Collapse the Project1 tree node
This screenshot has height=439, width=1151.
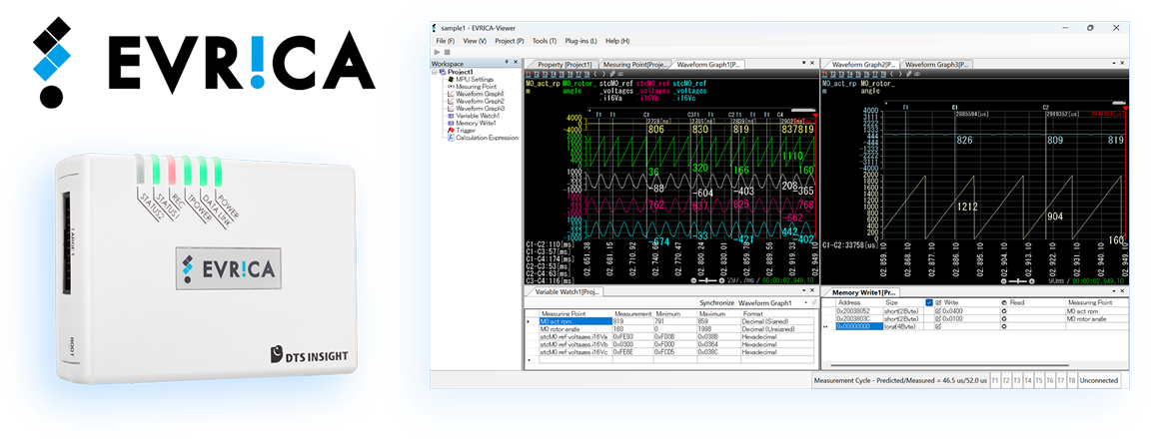coord(436,72)
